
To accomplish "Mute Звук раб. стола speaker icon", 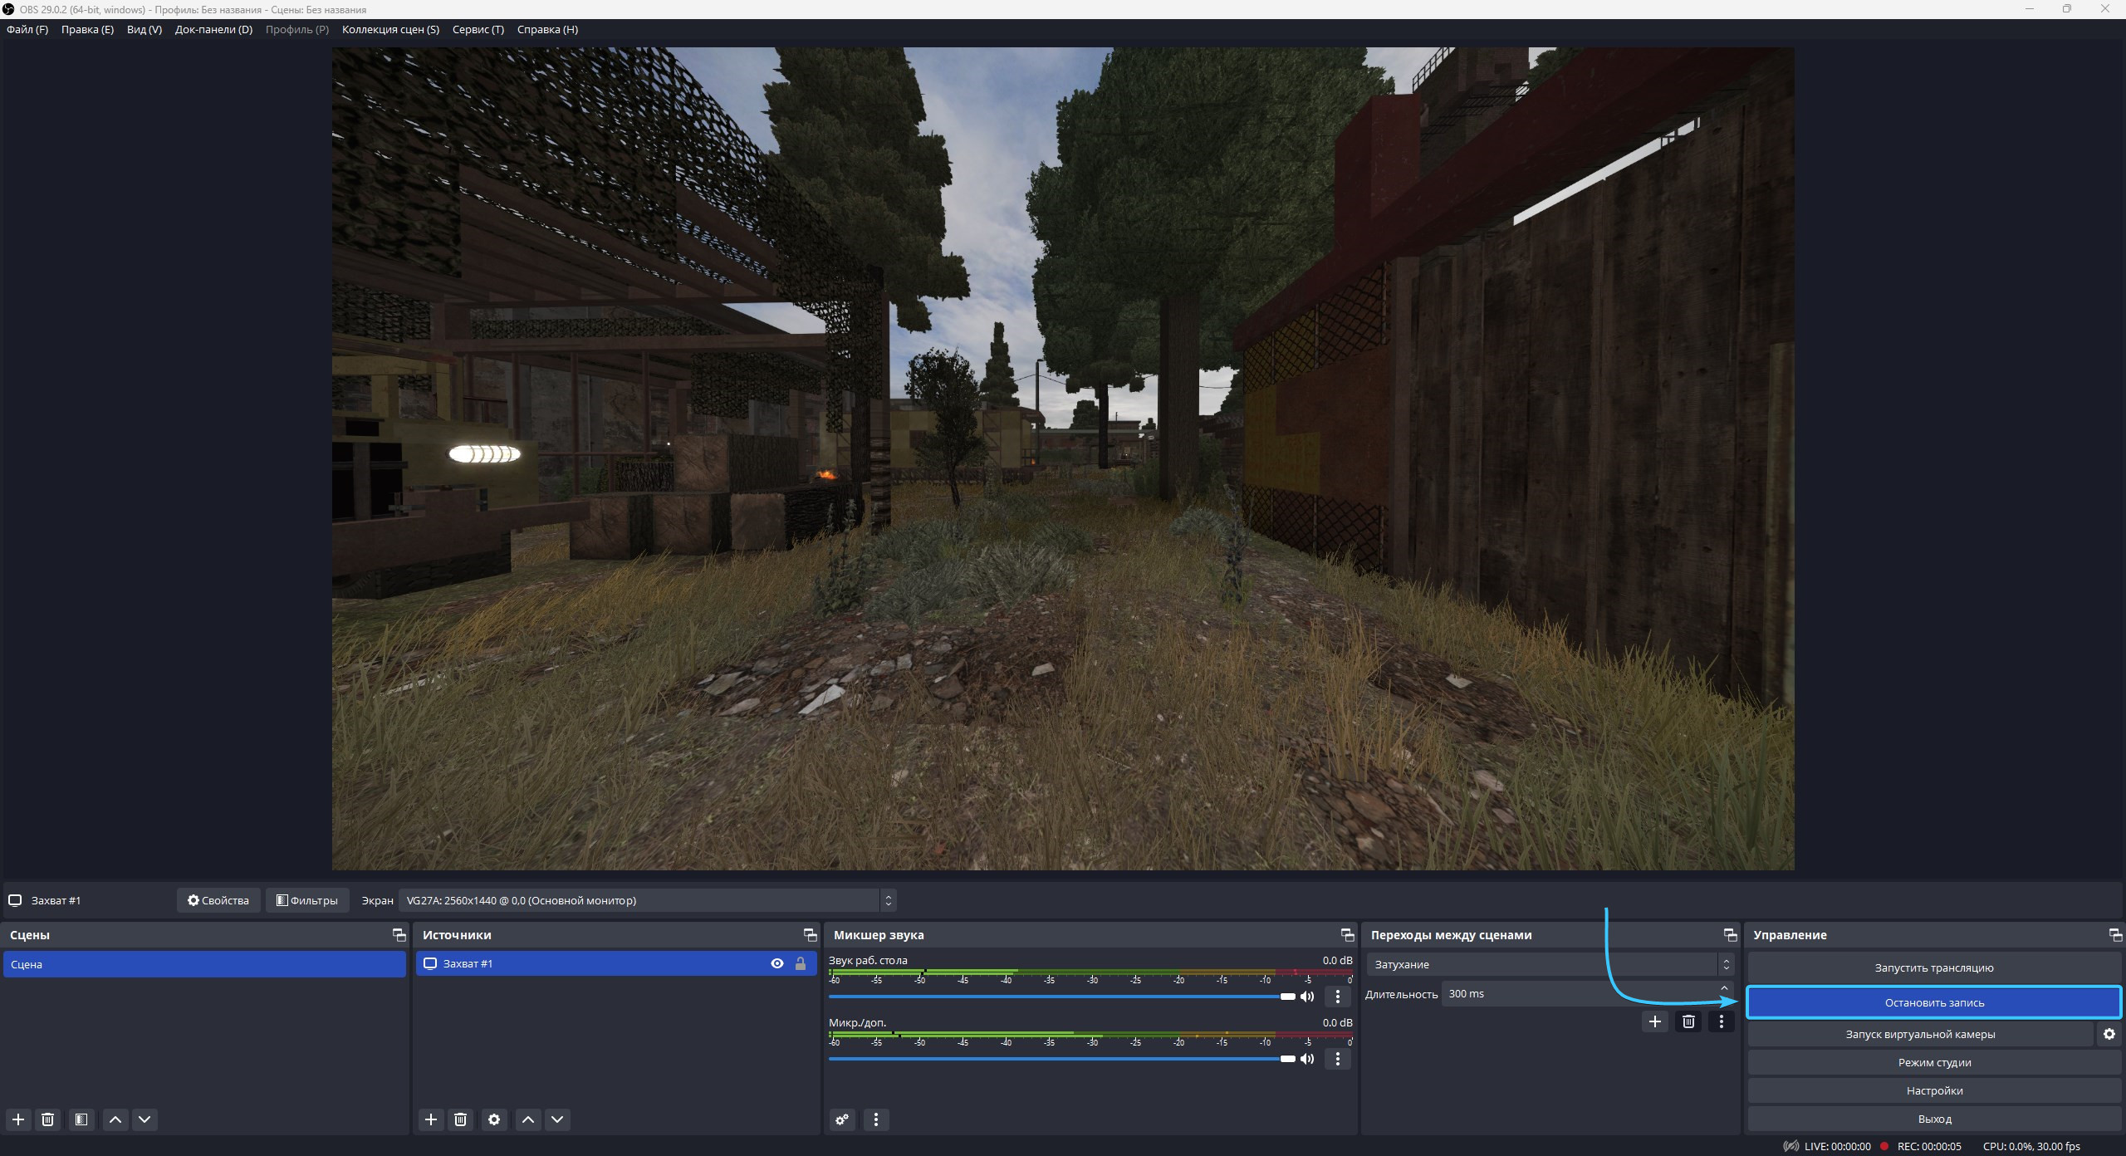I will pos(1307,997).
